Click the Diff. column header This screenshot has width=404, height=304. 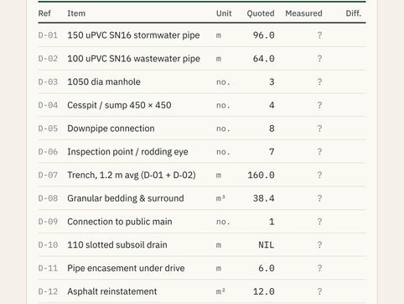click(x=354, y=13)
